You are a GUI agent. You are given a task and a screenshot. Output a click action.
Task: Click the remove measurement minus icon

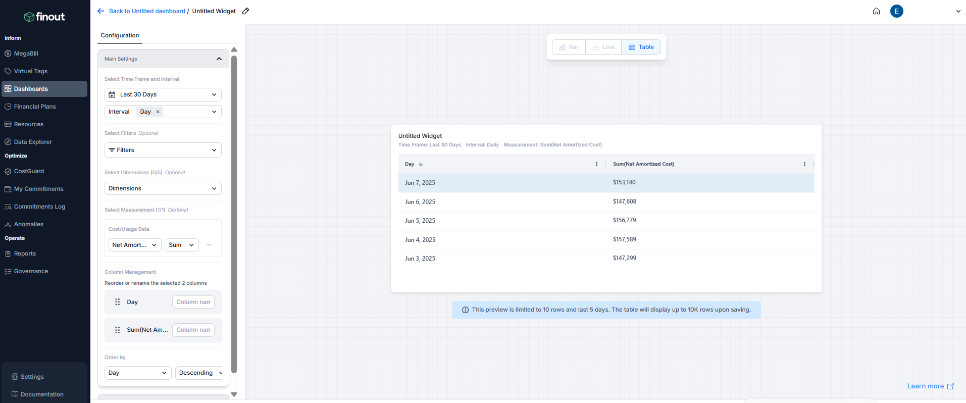[209, 245]
